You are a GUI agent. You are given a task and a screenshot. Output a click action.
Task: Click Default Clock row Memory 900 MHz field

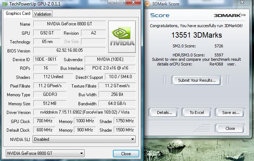(85, 130)
